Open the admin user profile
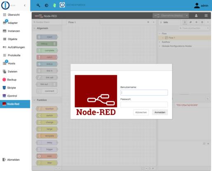 201,6
